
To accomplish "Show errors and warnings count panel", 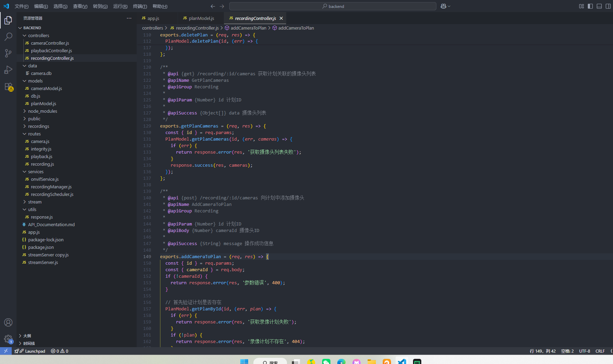I will 60,351.
